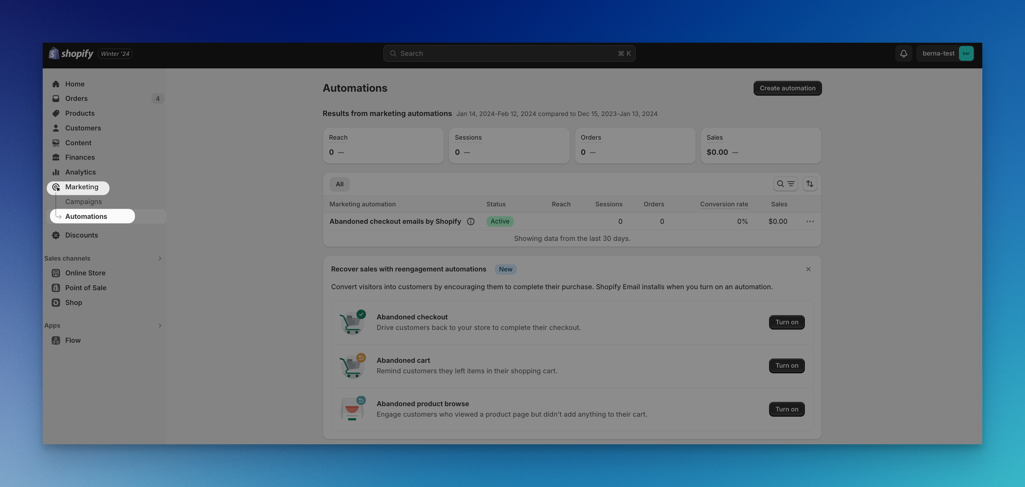
Task: Click the Flow app icon
Action: pos(56,340)
